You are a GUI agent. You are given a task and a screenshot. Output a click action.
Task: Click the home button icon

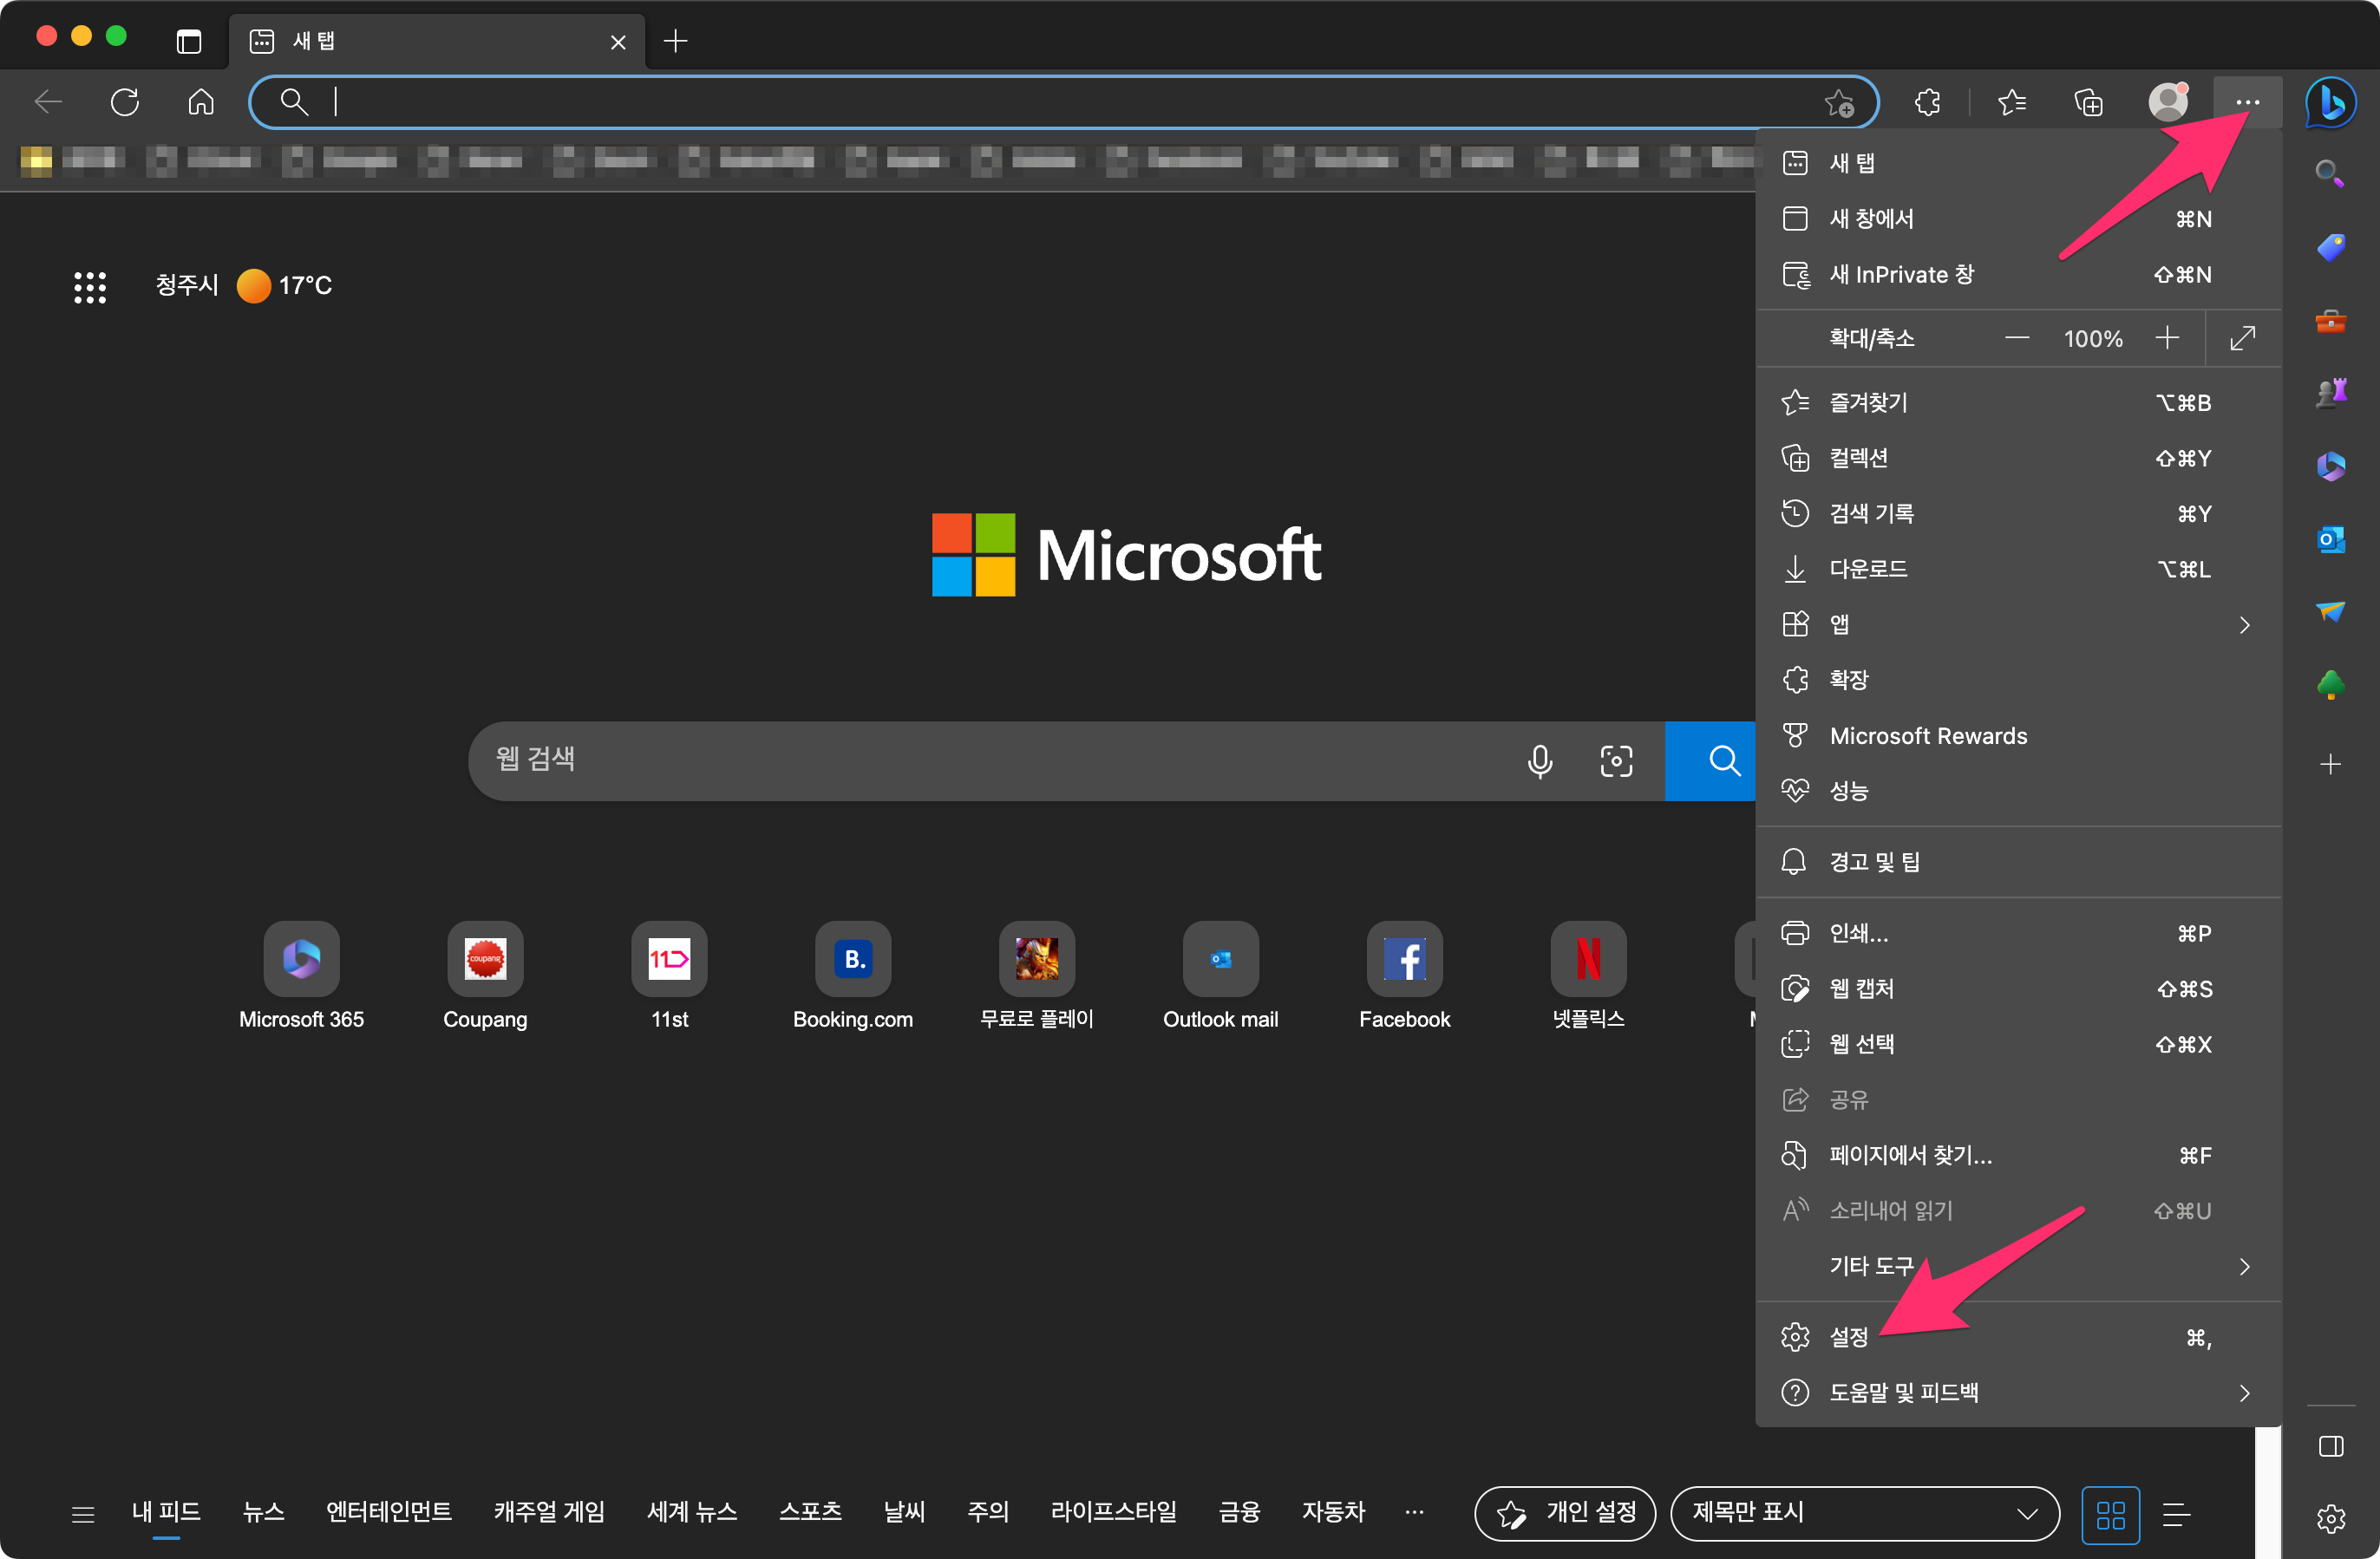[x=201, y=102]
